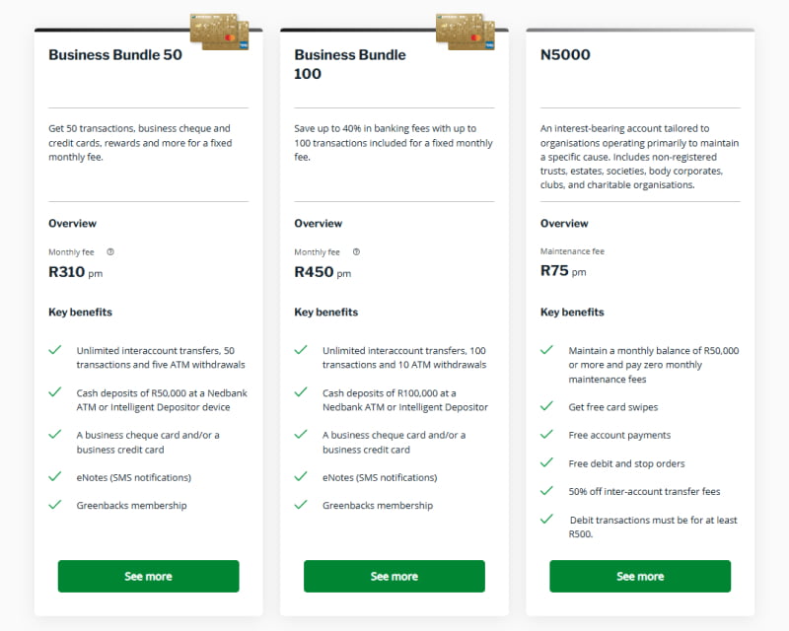Viewport: 789px width, 631px height.
Task: Select the N5000 card title
Action: [565, 54]
